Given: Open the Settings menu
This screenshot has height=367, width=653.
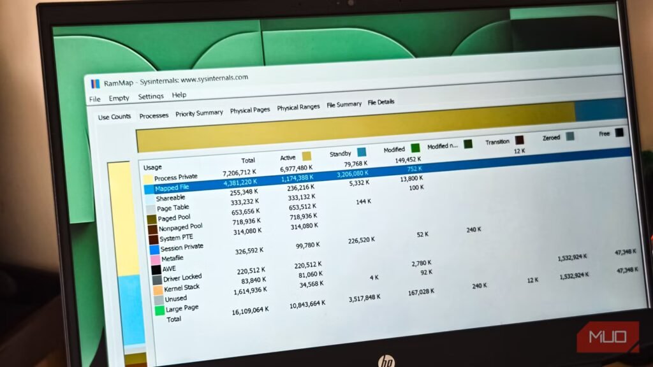Looking at the screenshot, I should 150,97.
